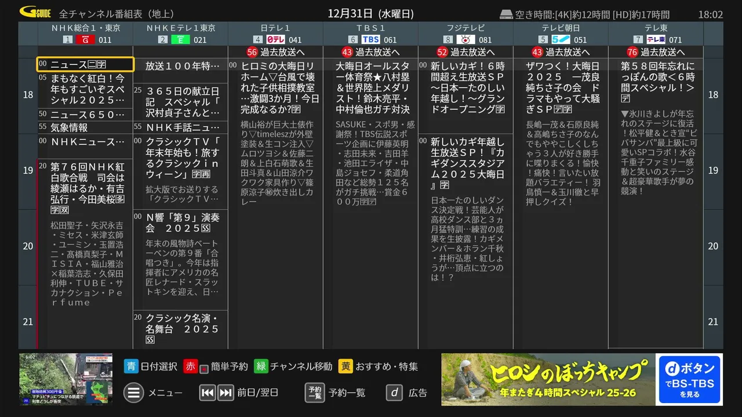
Task: Select 大晦日オールスター体育祭 program on TBS
Action: click(x=371, y=203)
